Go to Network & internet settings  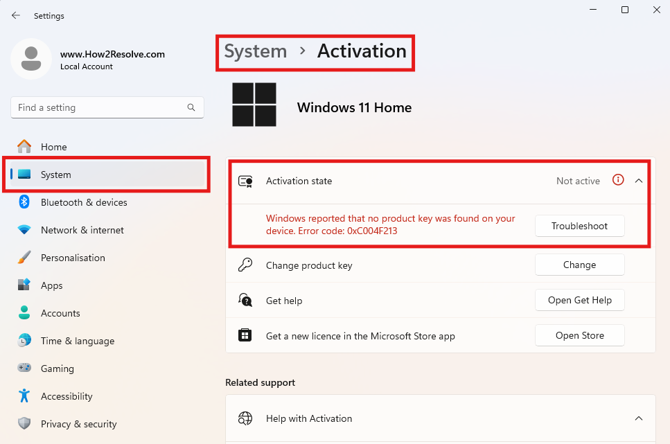(x=107, y=230)
